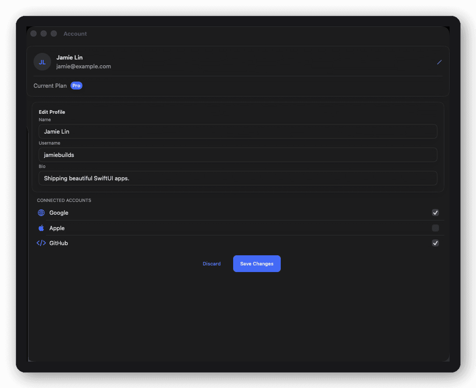Discard the profile edits
The width and height of the screenshot is (476, 388).
click(212, 264)
